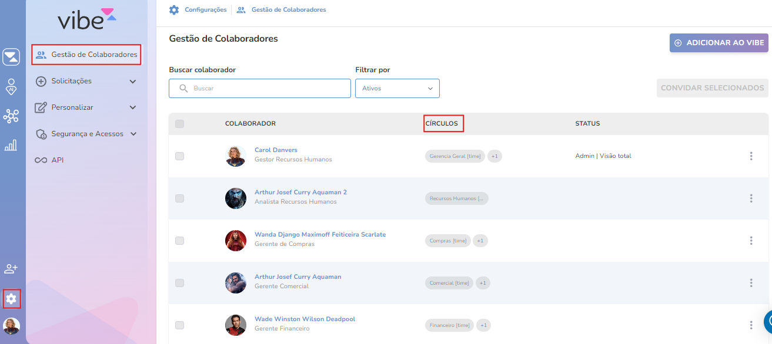This screenshot has width=772, height=344.
Task: Check the box for Arthur Josef Curry Aquaman 2
Action: tap(179, 198)
